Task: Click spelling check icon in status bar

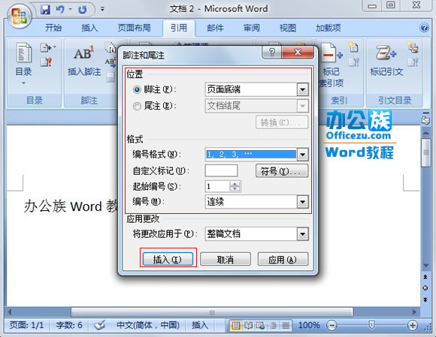Action: (99, 325)
